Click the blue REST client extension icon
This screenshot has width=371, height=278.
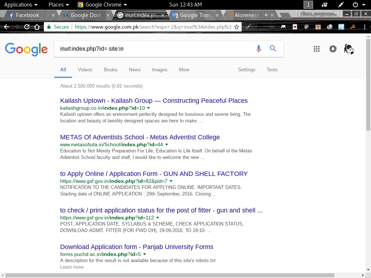tap(341, 27)
